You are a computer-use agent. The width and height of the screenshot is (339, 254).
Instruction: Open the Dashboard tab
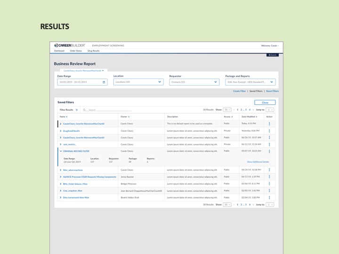pyautogui.click(x=59, y=51)
